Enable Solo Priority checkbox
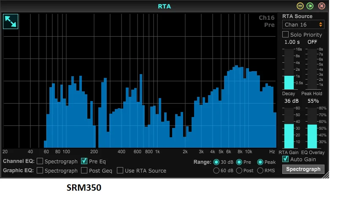 coord(285,35)
